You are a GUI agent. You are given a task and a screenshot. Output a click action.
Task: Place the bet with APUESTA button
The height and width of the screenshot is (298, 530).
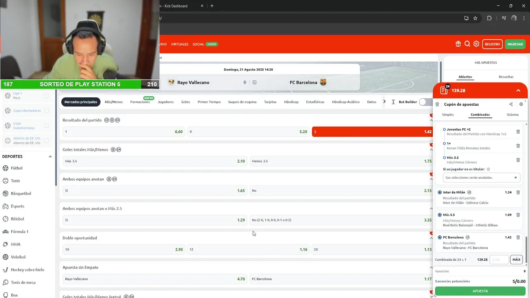[480, 291]
